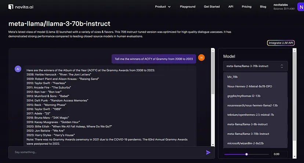Click the user prompt message bubble
This screenshot has height=163, width=304.
tap(154, 59)
